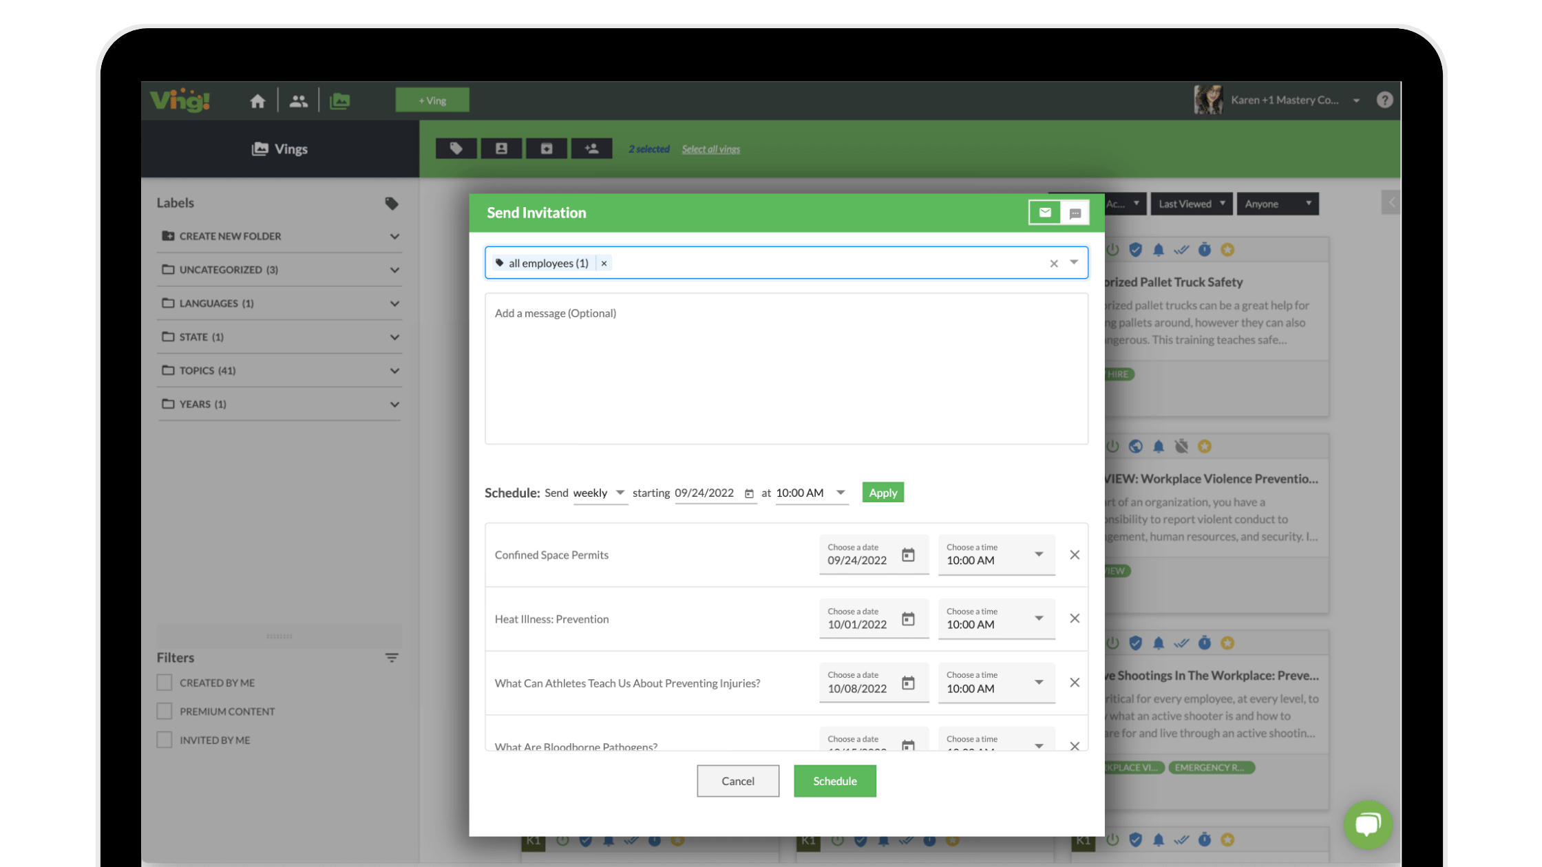The height and width of the screenshot is (867, 1542).
Task: Open the Vings folder icon in navigation
Action: [340, 100]
